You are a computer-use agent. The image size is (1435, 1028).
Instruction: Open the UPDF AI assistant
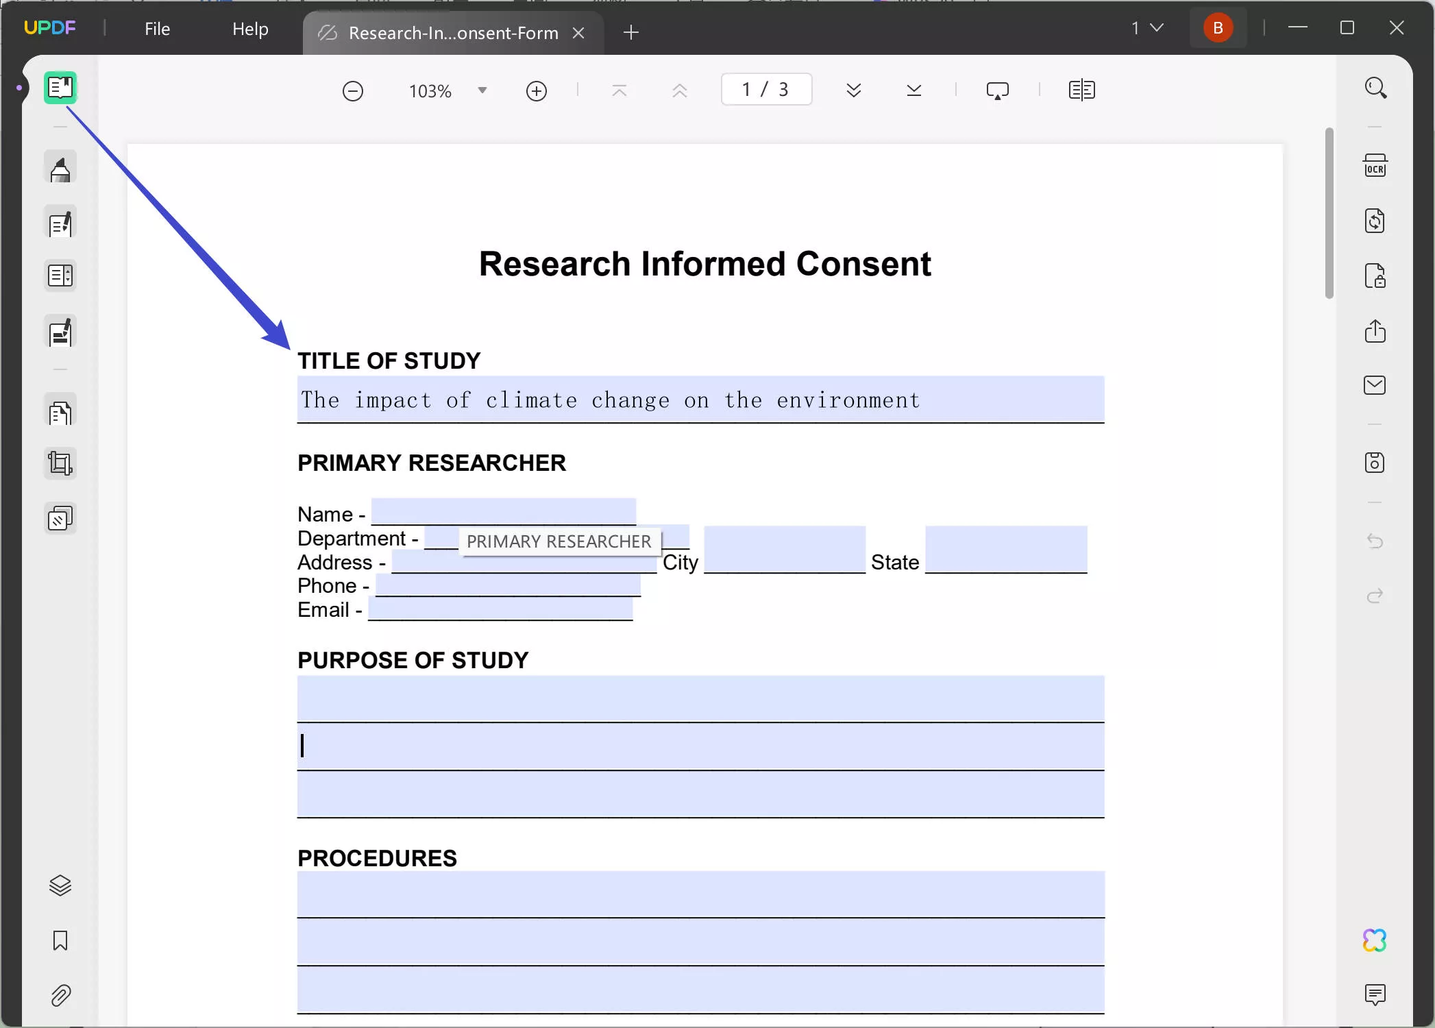(1376, 940)
